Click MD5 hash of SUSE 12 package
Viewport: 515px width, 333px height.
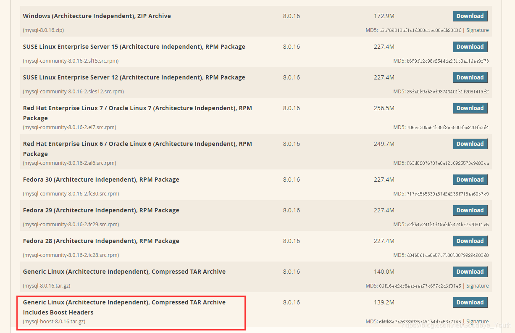click(448, 92)
